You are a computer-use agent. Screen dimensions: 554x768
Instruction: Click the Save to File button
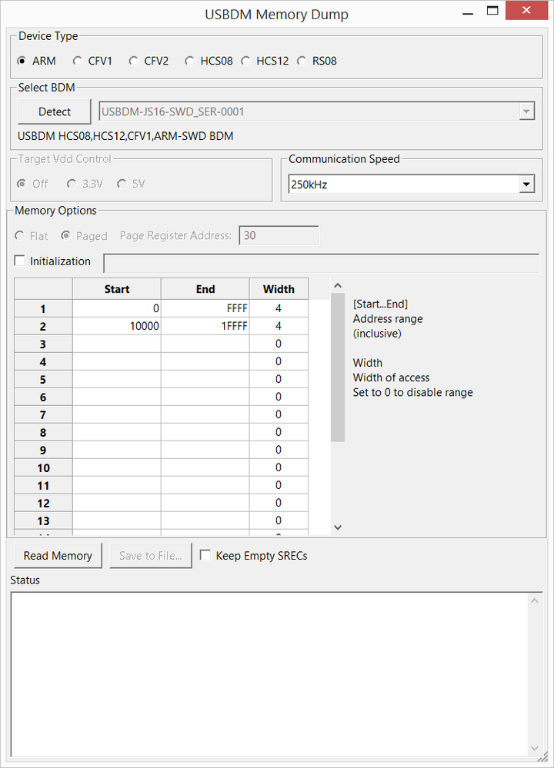pos(151,555)
